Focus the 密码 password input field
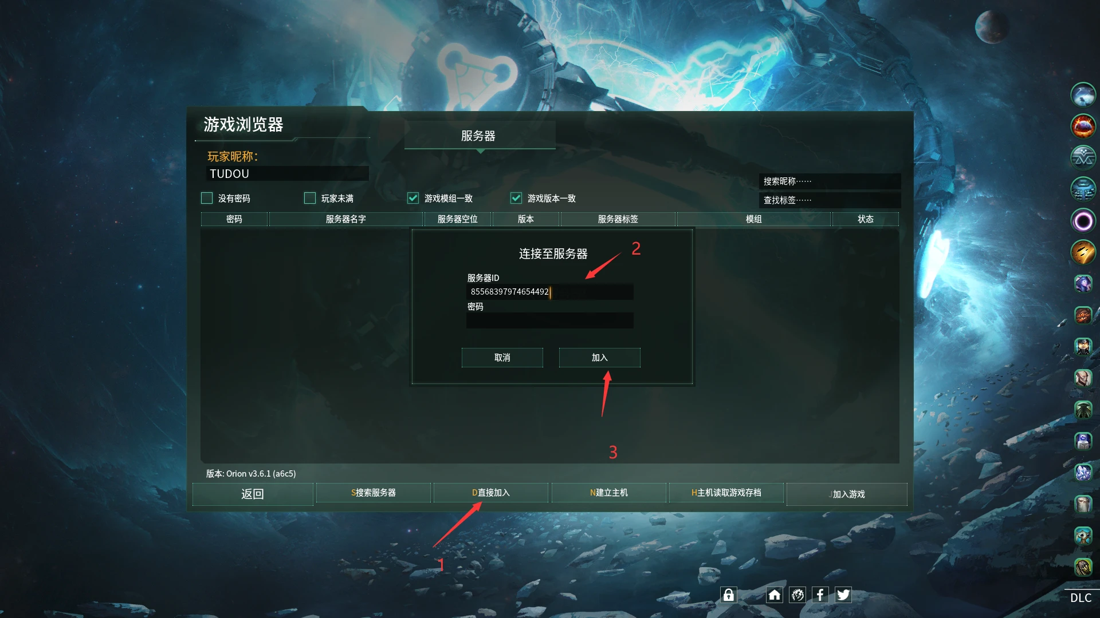1100x618 pixels. point(550,320)
